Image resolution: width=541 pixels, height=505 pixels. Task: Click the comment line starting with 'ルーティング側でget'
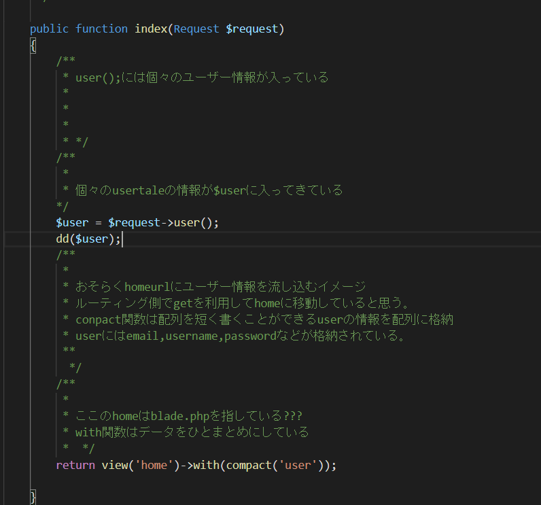242,303
